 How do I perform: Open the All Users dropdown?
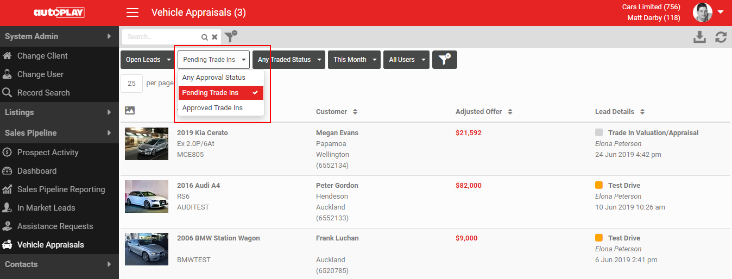coord(406,60)
